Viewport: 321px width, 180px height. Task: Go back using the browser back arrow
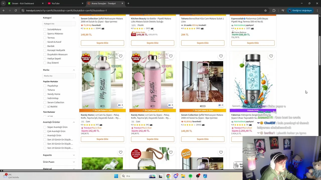[4, 10]
